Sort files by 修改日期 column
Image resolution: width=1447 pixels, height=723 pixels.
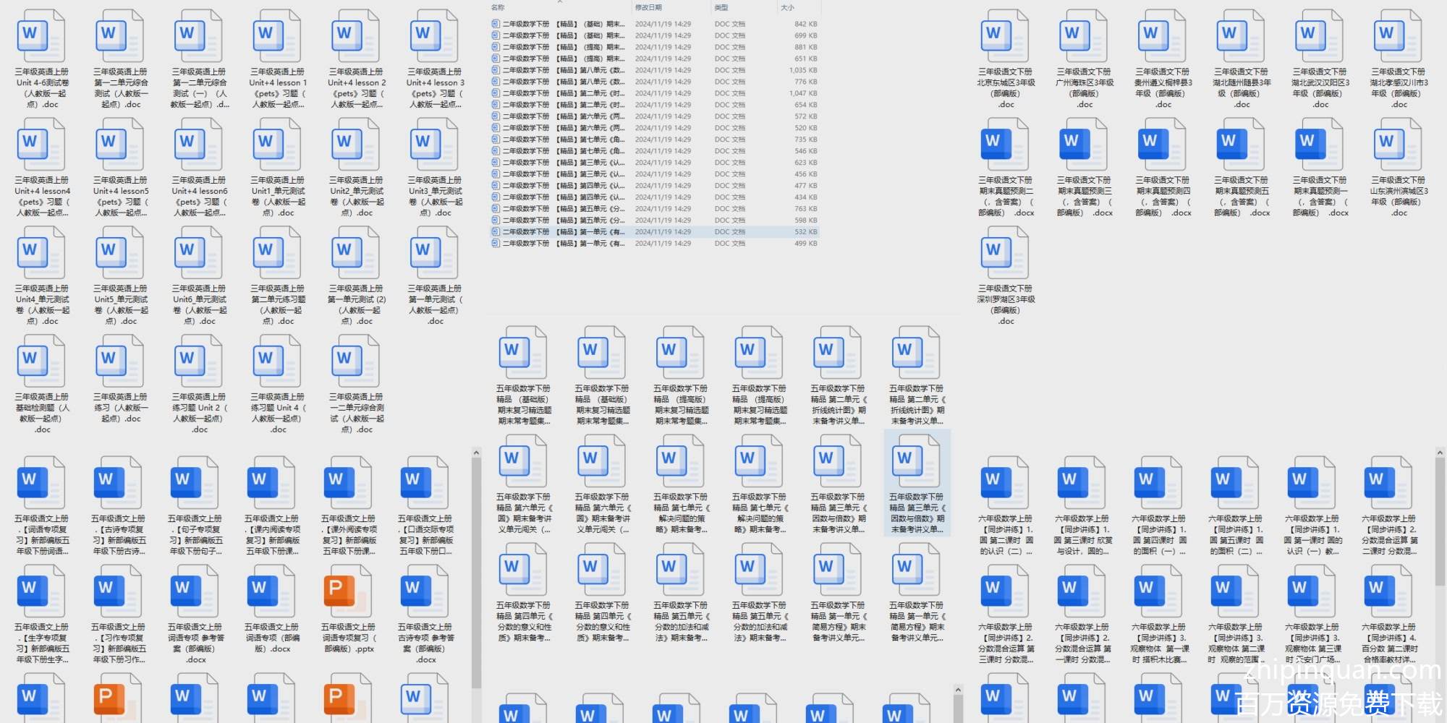648,7
